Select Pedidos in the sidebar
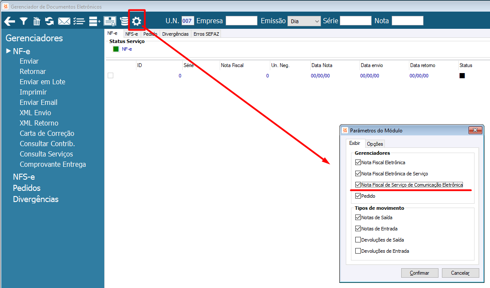The image size is (490, 288). coord(27,188)
